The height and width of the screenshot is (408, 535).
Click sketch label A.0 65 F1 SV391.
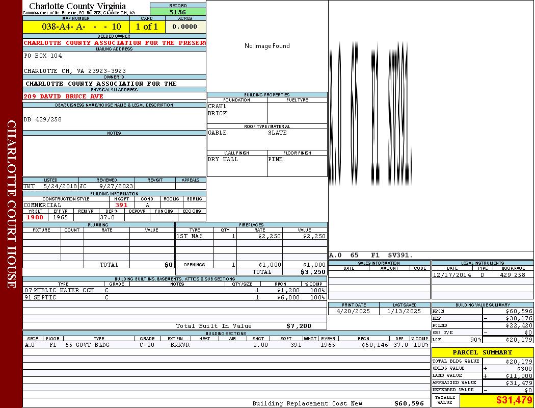[x=370, y=256]
